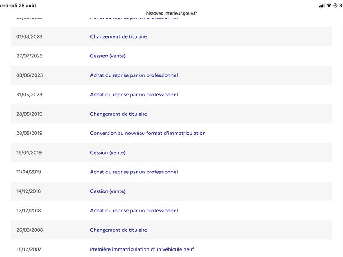Screen dimensions: 343x257
Task: Tap the orientation lock status icon
Action: coord(335,6)
